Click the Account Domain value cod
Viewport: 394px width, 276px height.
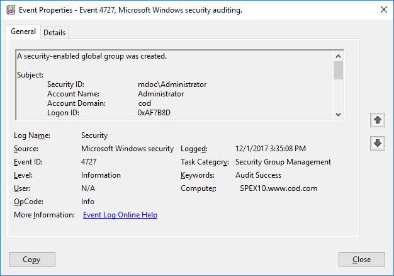point(145,103)
